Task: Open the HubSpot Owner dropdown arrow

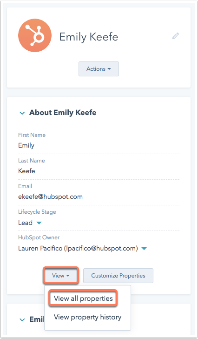Action: point(144,249)
